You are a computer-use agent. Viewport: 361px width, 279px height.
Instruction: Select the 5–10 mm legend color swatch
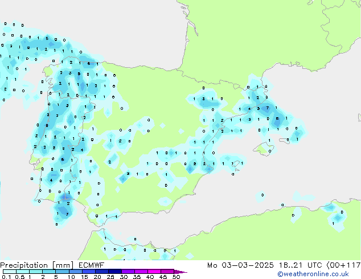point(62,272)
